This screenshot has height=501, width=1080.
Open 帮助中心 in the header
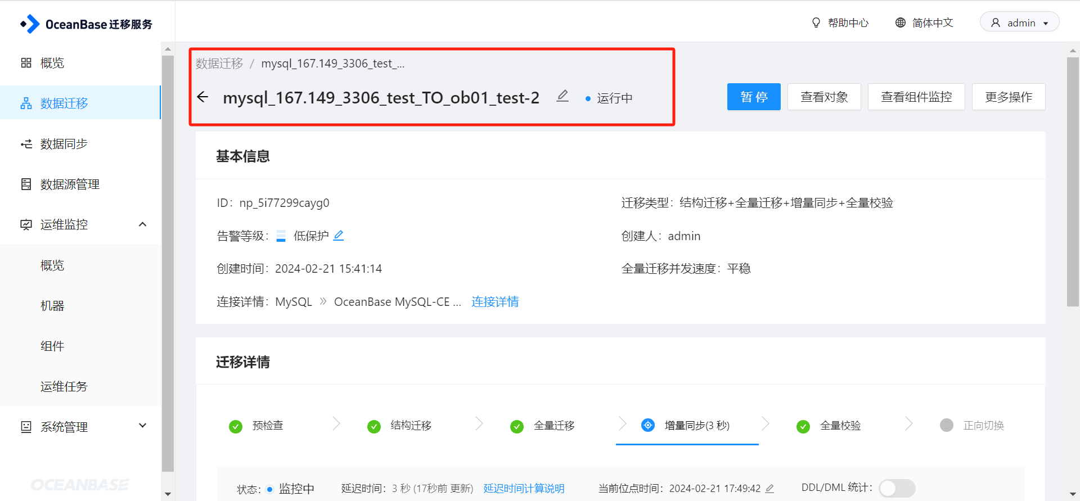(x=848, y=22)
